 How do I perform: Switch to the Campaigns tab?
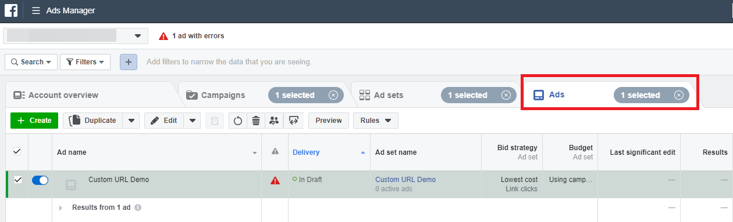click(x=223, y=95)
